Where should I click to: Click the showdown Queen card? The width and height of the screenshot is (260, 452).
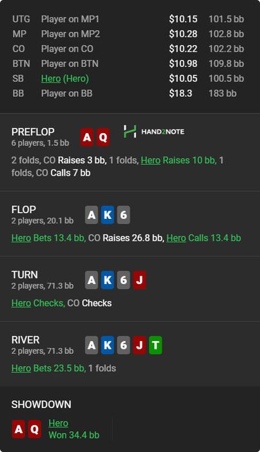tap(35, 429)
